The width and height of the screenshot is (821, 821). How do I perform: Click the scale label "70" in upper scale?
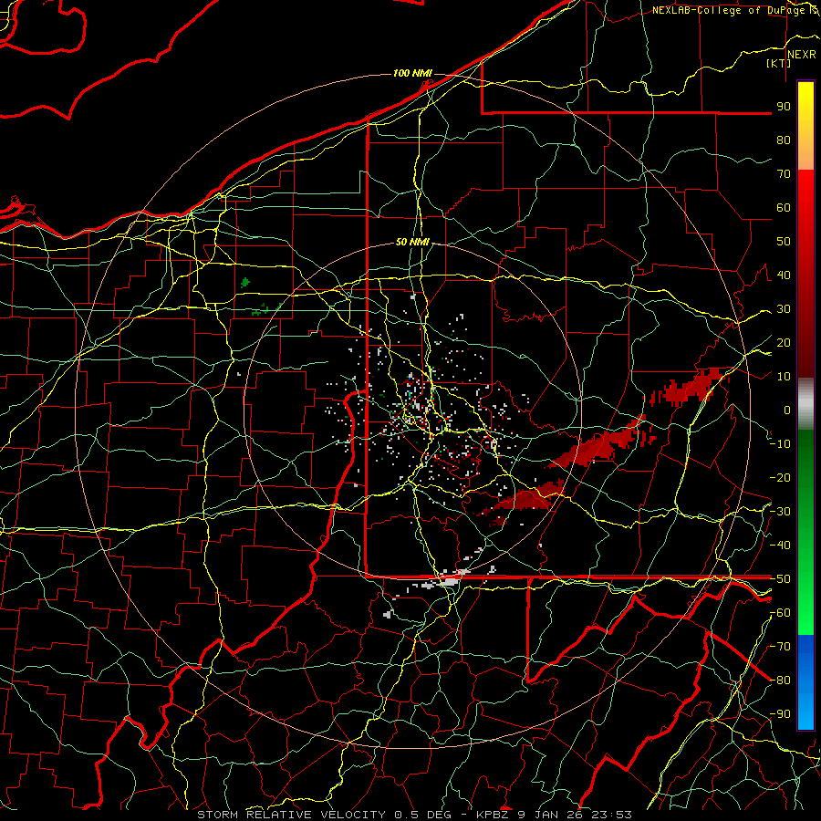tap(784, 174)
